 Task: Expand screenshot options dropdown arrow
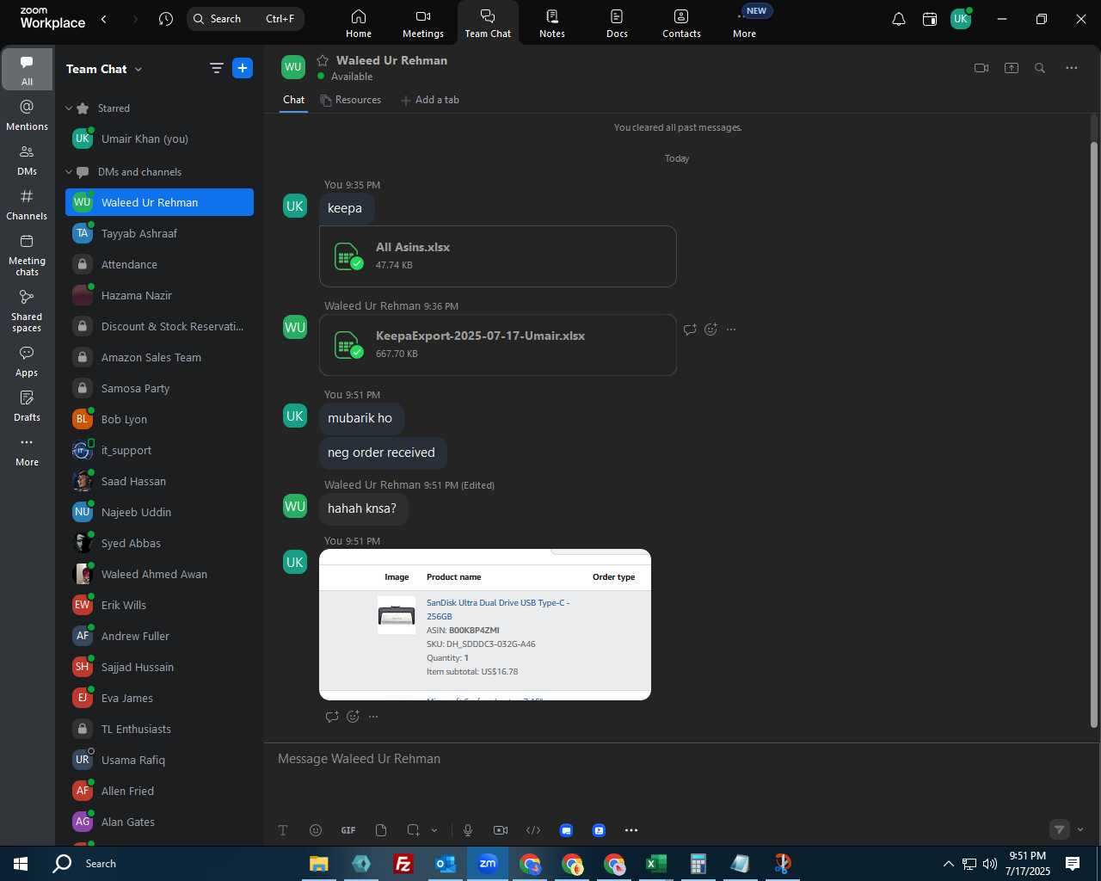[x=434, y=830]
